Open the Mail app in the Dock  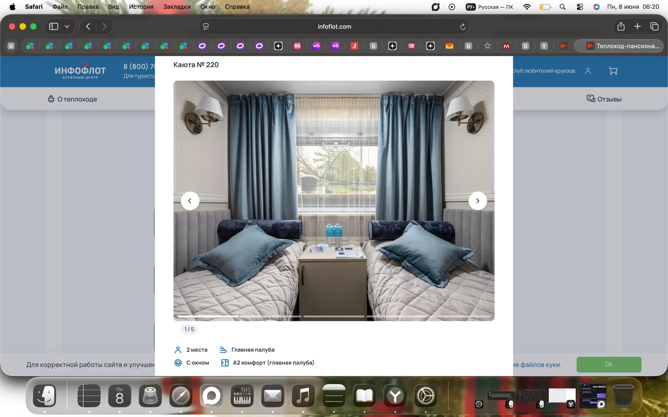[272, 396]
